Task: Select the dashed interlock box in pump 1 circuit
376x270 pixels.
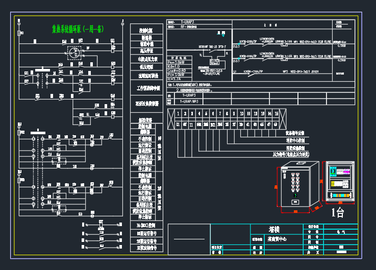Action: pyautogui.click(x=59, y=161)
